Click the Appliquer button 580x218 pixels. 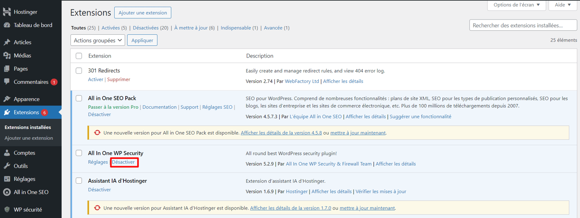[x=142, y=40]
